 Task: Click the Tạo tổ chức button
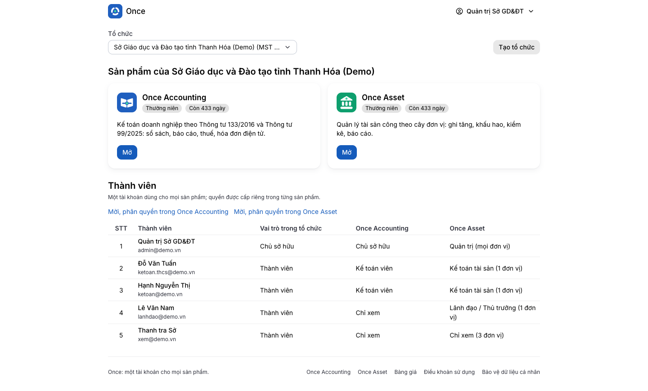point(517,47)
